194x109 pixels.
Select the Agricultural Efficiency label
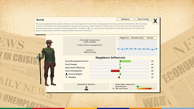coord(75,68)
